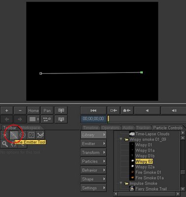This screenshot has width=186, height=197.
Task: Step back one frame
Action: pyautogui.click(x=174, y=111)
